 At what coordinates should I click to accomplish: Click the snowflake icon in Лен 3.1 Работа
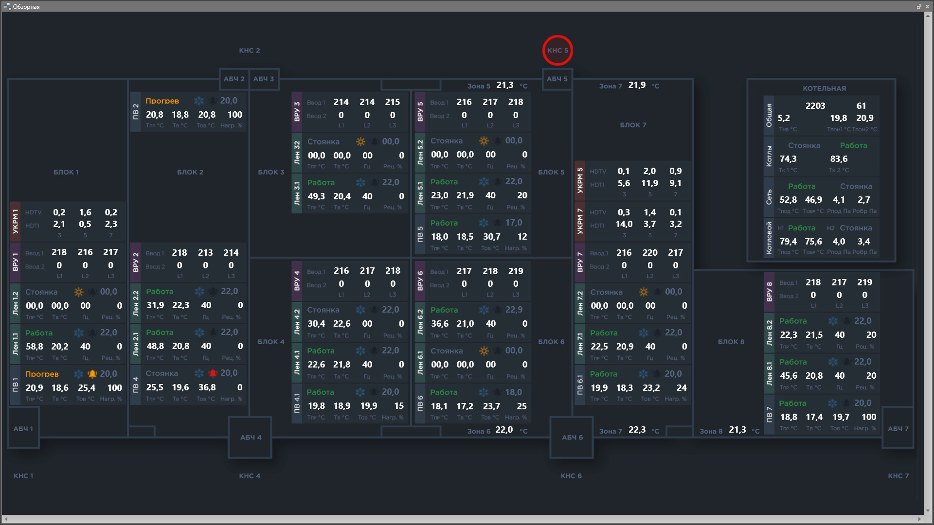coord(359,183)
